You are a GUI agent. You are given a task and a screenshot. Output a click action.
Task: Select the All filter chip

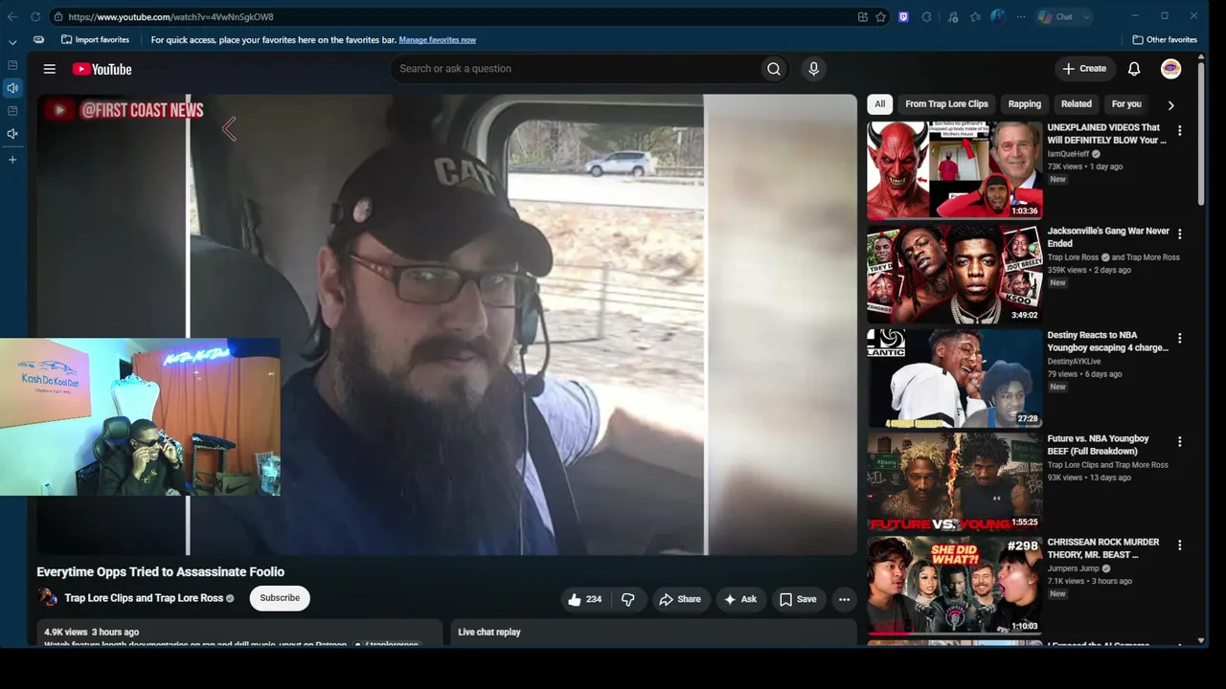click(879, 104)
